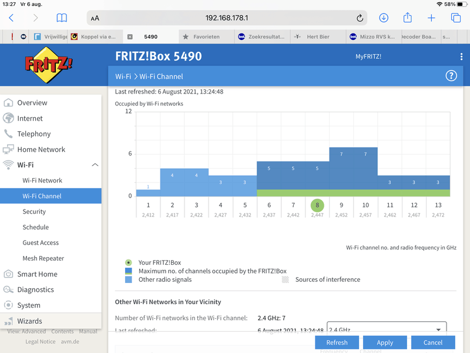Click the Wizards icon
Image resolution: width=470 pixels, height=353 pixels.
point(8,321)
